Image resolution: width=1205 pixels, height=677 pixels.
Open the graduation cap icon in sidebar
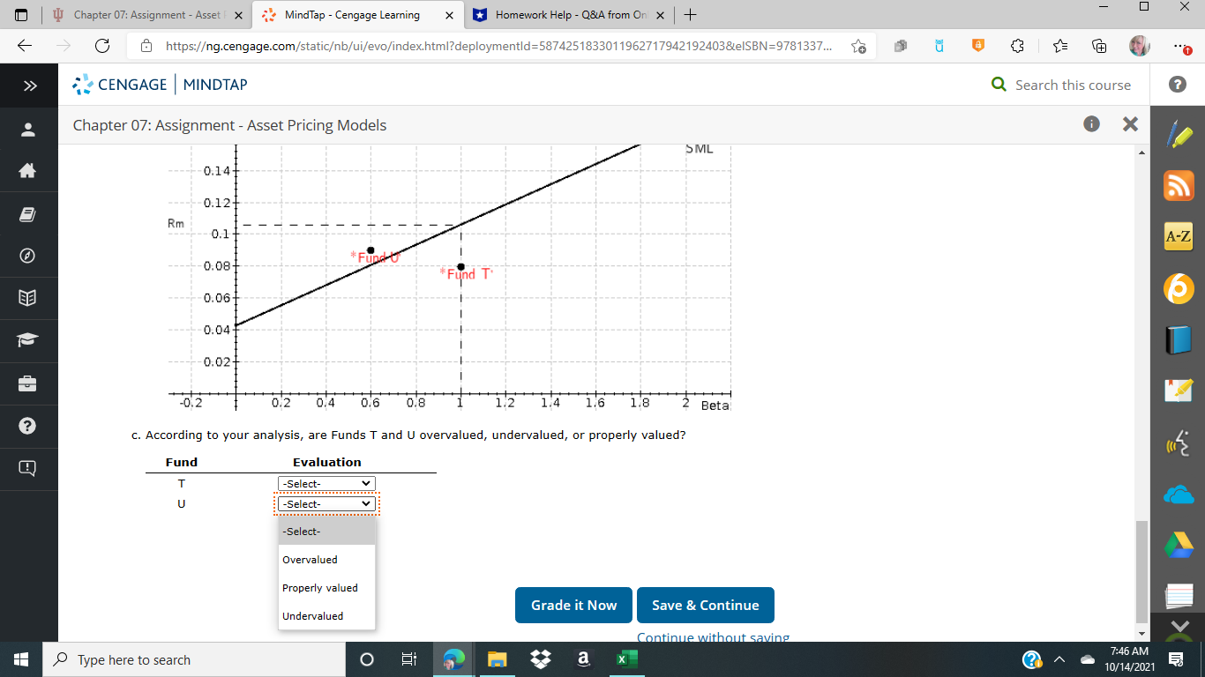pyautogui.click(x=28, y=340)
